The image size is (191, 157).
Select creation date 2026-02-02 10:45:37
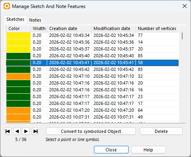click(69, 49)
